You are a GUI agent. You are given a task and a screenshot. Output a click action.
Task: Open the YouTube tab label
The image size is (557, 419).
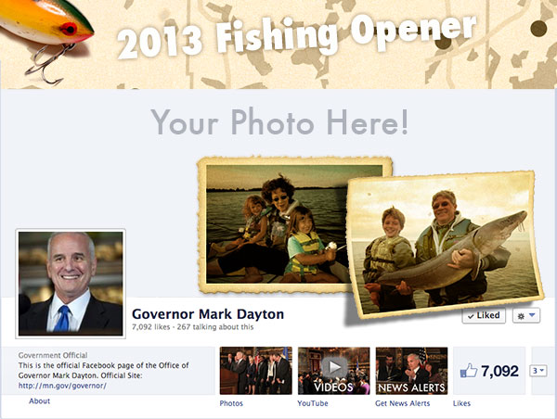[313, 403]
